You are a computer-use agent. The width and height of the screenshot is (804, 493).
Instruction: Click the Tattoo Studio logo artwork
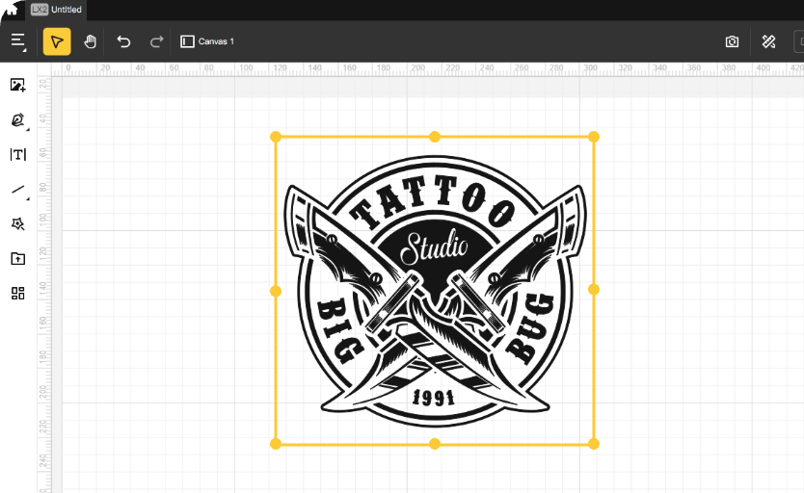pyautogui.click(x=434, y=289)
